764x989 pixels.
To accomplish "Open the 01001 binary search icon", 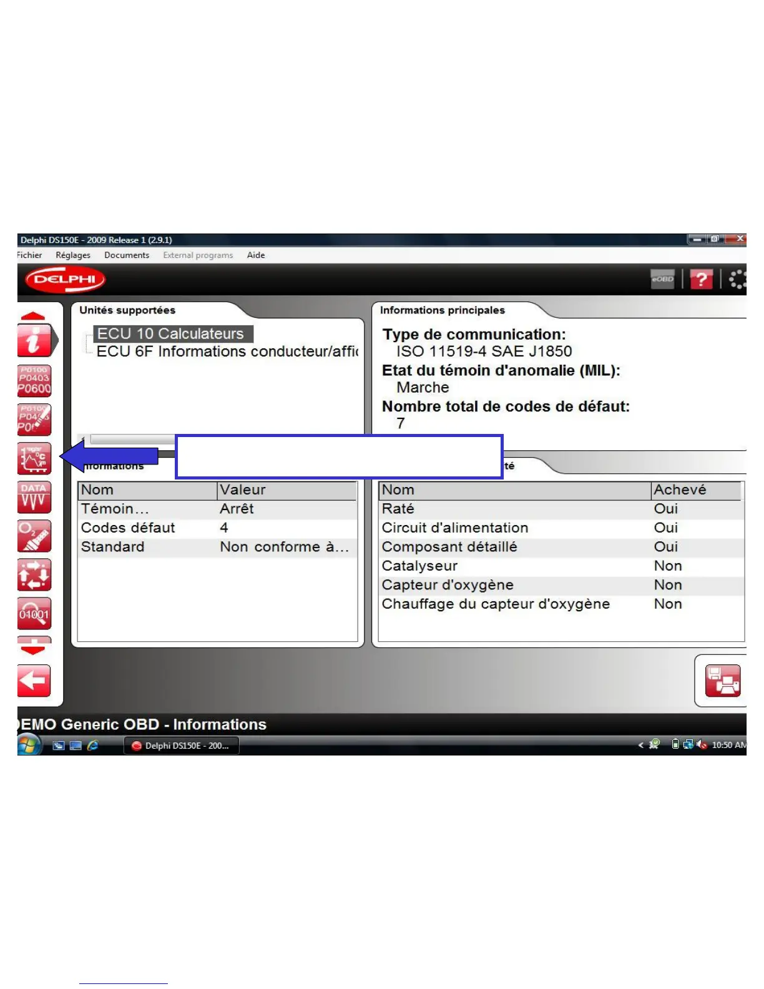I will (x=34, y=614).
